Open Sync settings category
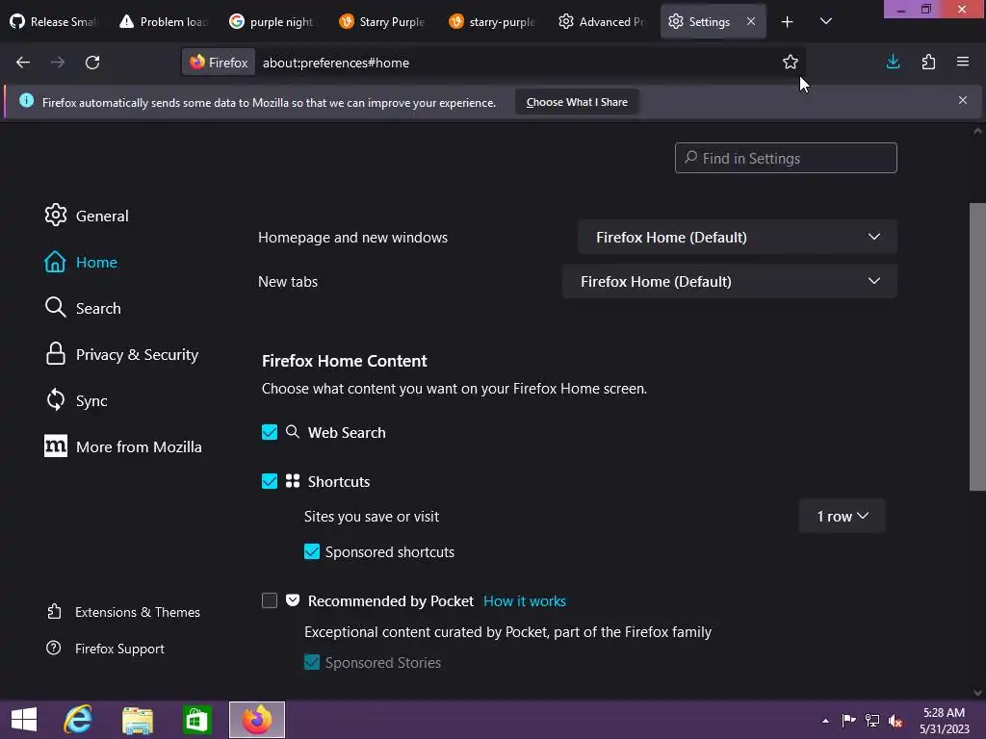Image resolution: width=986 pixels, height=739 pixels. tap(76, 400)
